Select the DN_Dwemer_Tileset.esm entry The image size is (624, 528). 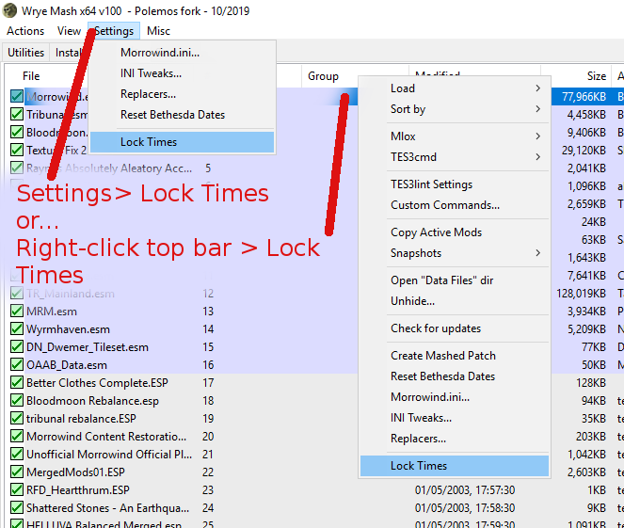(x=88, y=347)
